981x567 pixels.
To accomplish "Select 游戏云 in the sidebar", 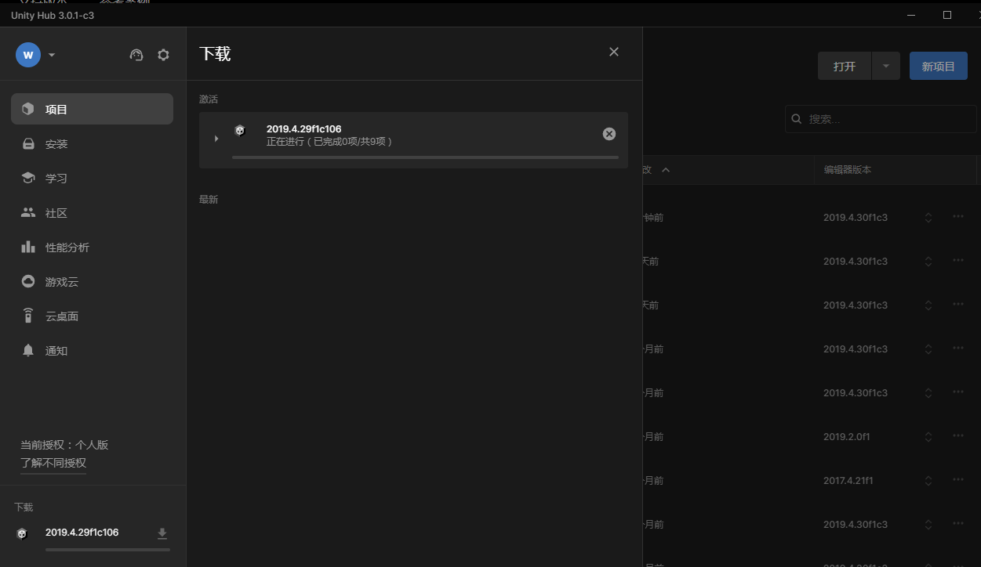I will [92, 281].
